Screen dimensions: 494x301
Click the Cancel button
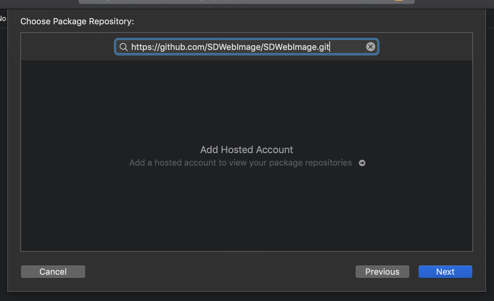53,272
